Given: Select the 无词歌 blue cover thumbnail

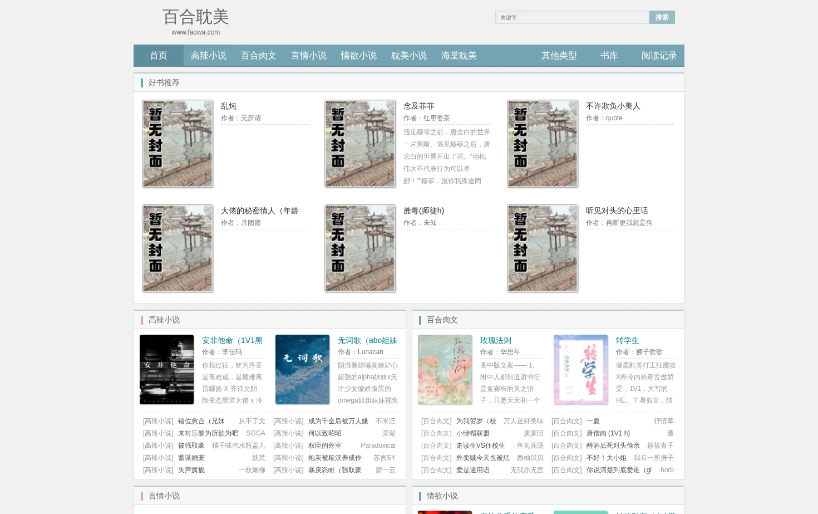Looking at the screenshot, I should click(303, 370).
